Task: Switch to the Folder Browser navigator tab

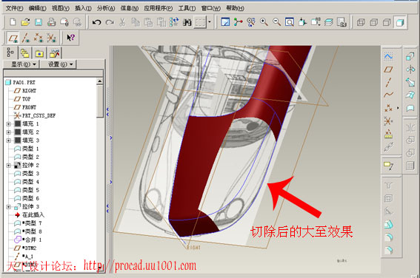Action: pyautogui.click(x=25, y=53)
